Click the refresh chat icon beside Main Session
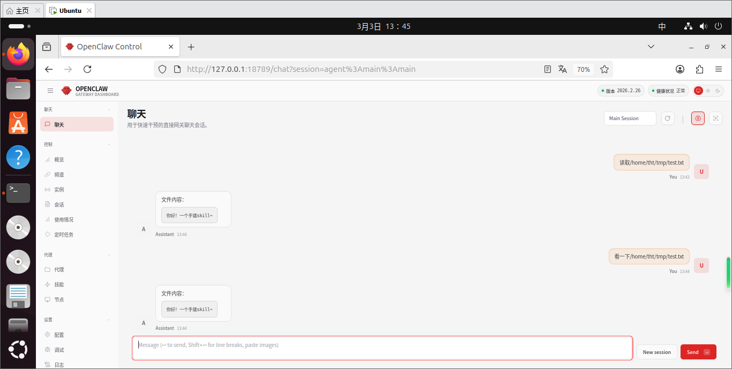 (668, 119)
